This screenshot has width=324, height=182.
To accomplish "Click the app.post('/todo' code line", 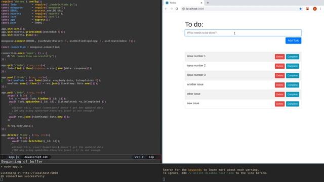I will [x=24, y=77].
